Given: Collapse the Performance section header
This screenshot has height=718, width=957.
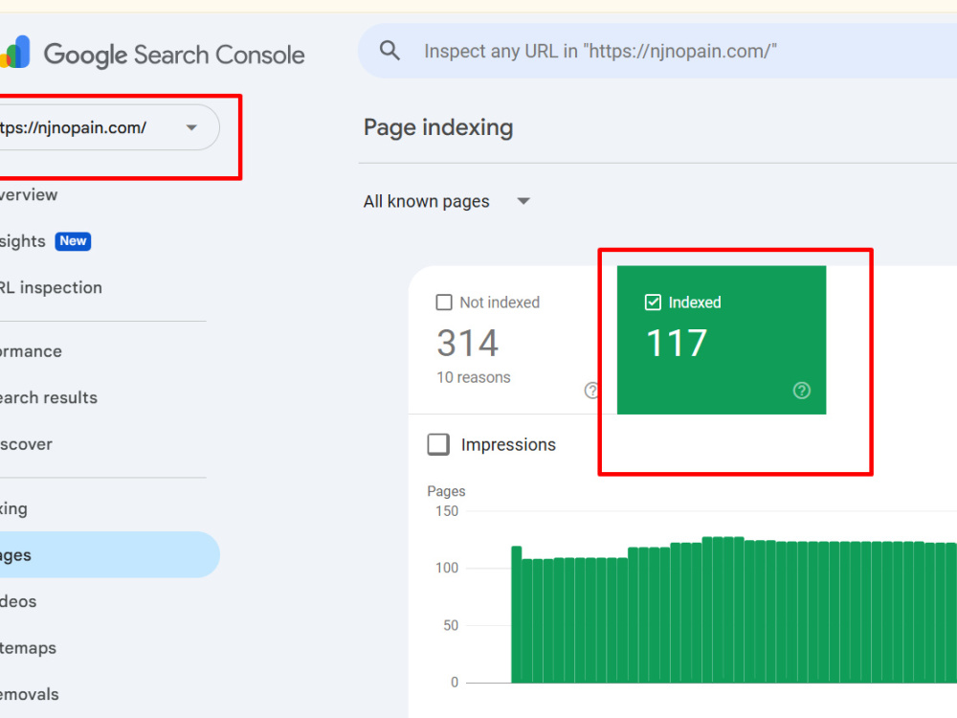Looking at the screenshot, I should click(31, 351).
